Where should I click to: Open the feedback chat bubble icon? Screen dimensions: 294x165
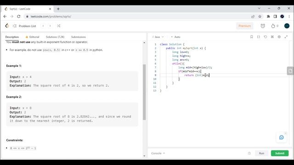(x=281, y=137)
